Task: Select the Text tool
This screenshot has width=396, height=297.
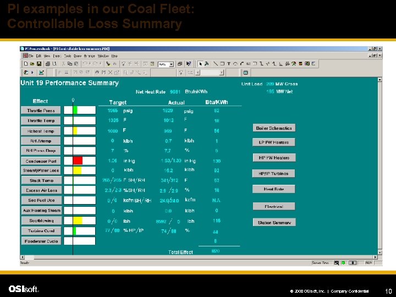Action: tap(229, 64)
